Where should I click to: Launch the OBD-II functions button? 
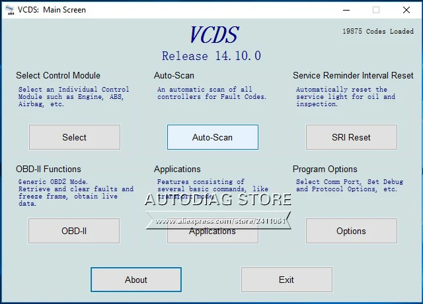point(74,231)
